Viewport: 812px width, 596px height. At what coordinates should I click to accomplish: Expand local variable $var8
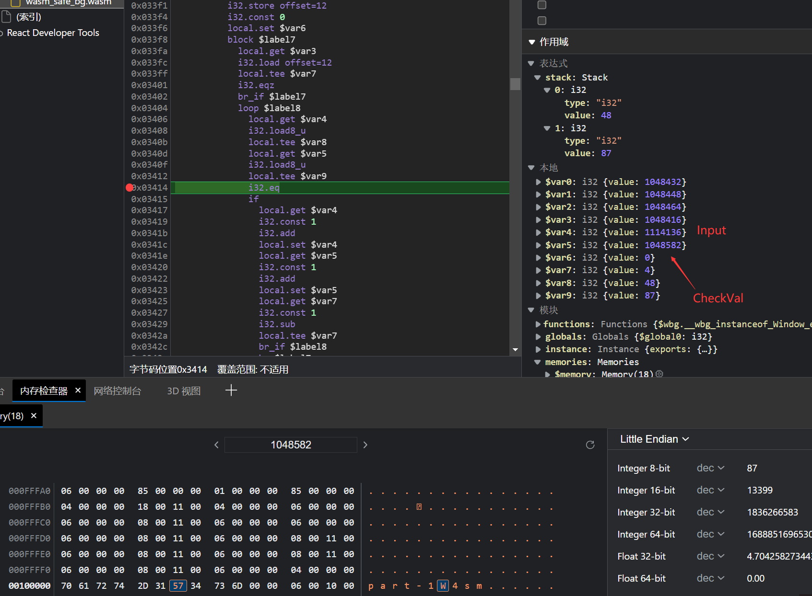(538, 283)
